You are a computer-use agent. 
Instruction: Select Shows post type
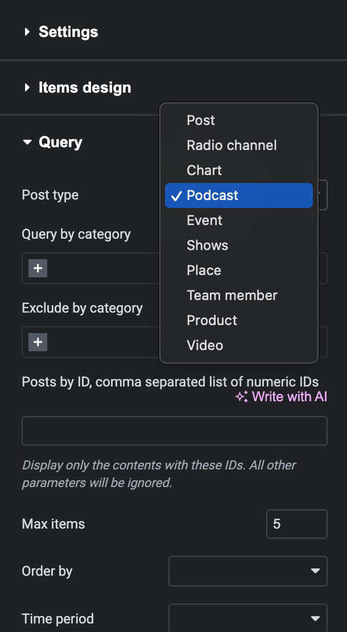tap(207, 246)
